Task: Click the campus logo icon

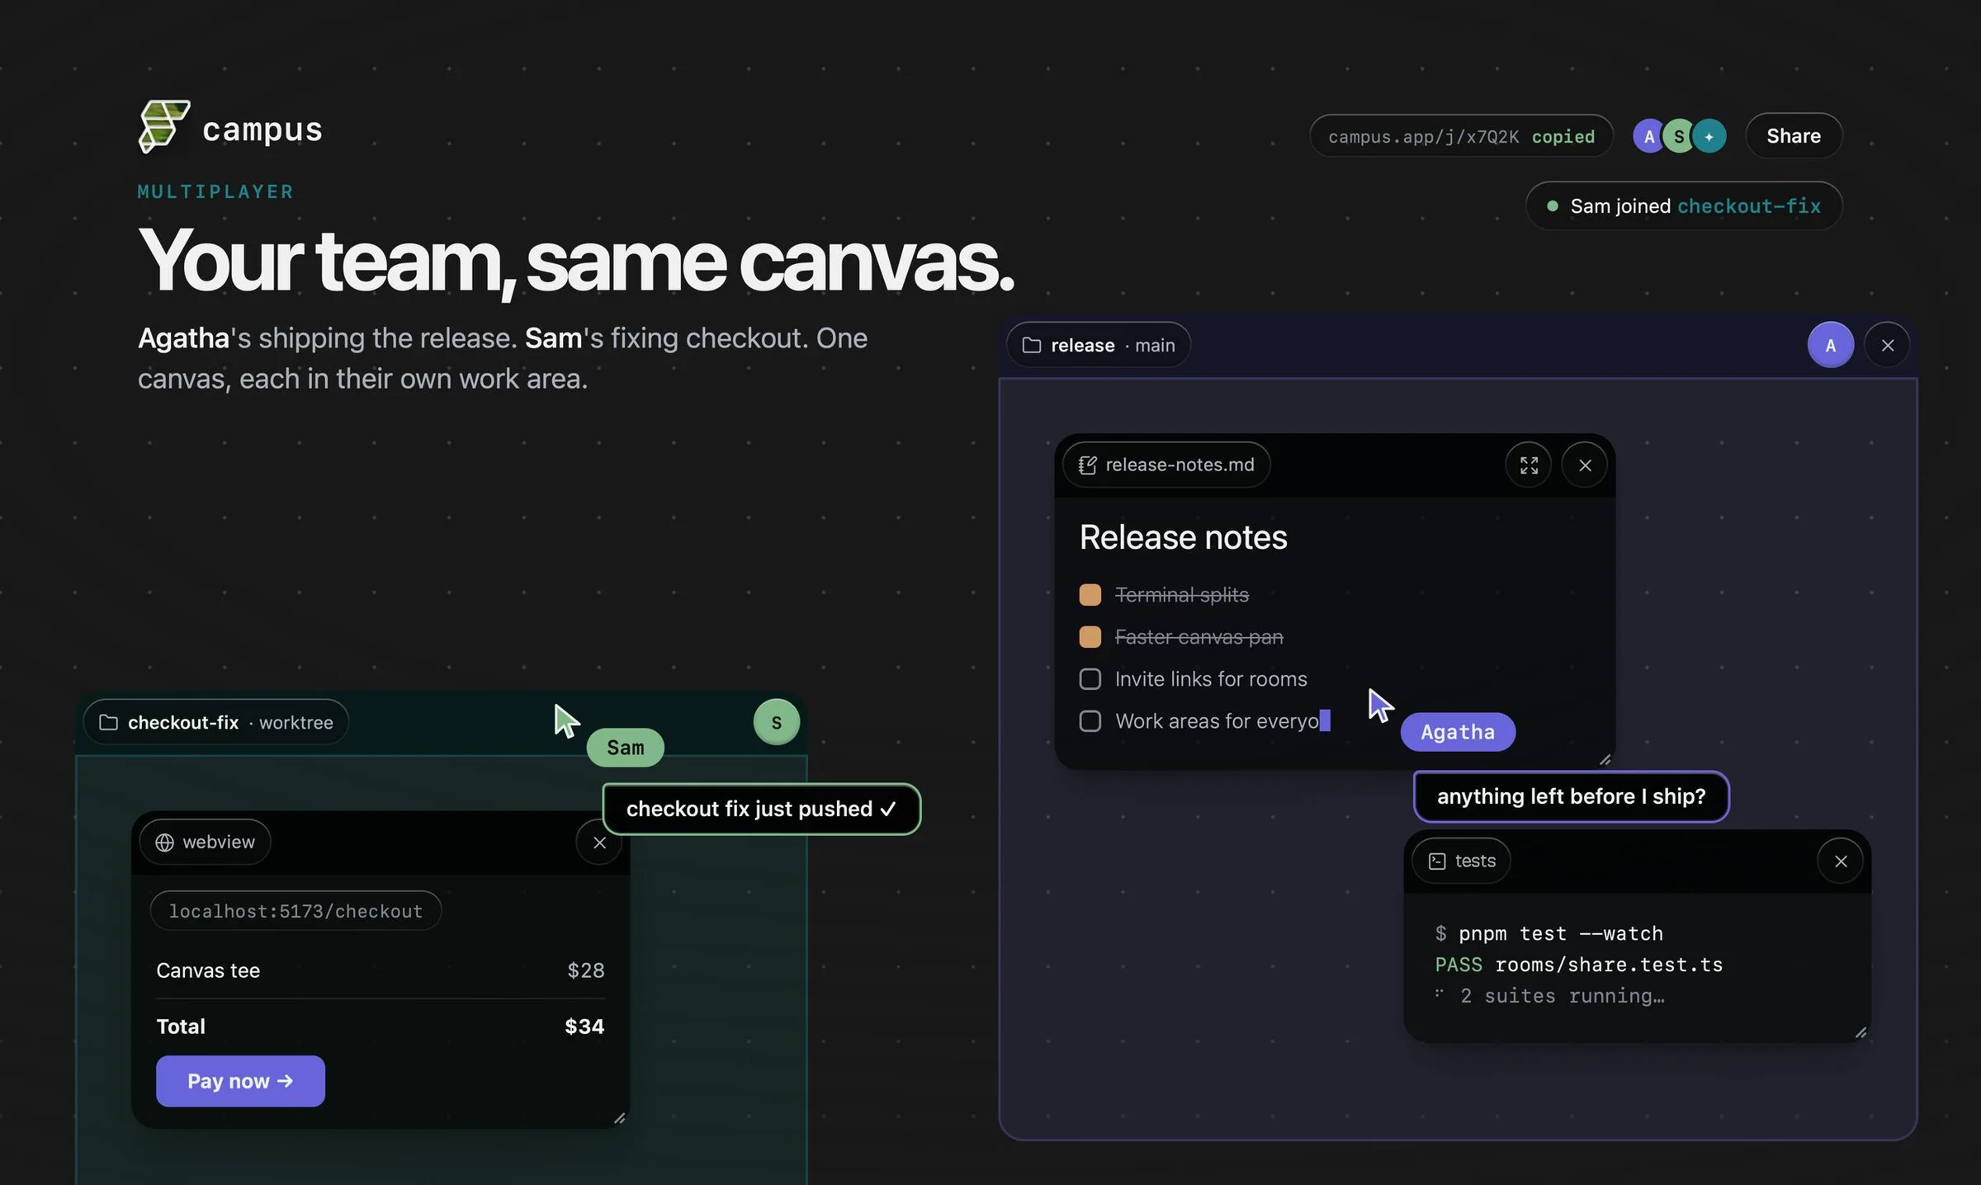Action: click(164, 126)
